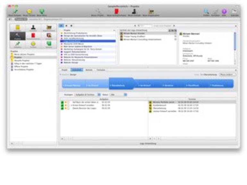The image size is (247, 185).
Task: Click the plus button at the sidebar bottom
Action: pos(12,143)
